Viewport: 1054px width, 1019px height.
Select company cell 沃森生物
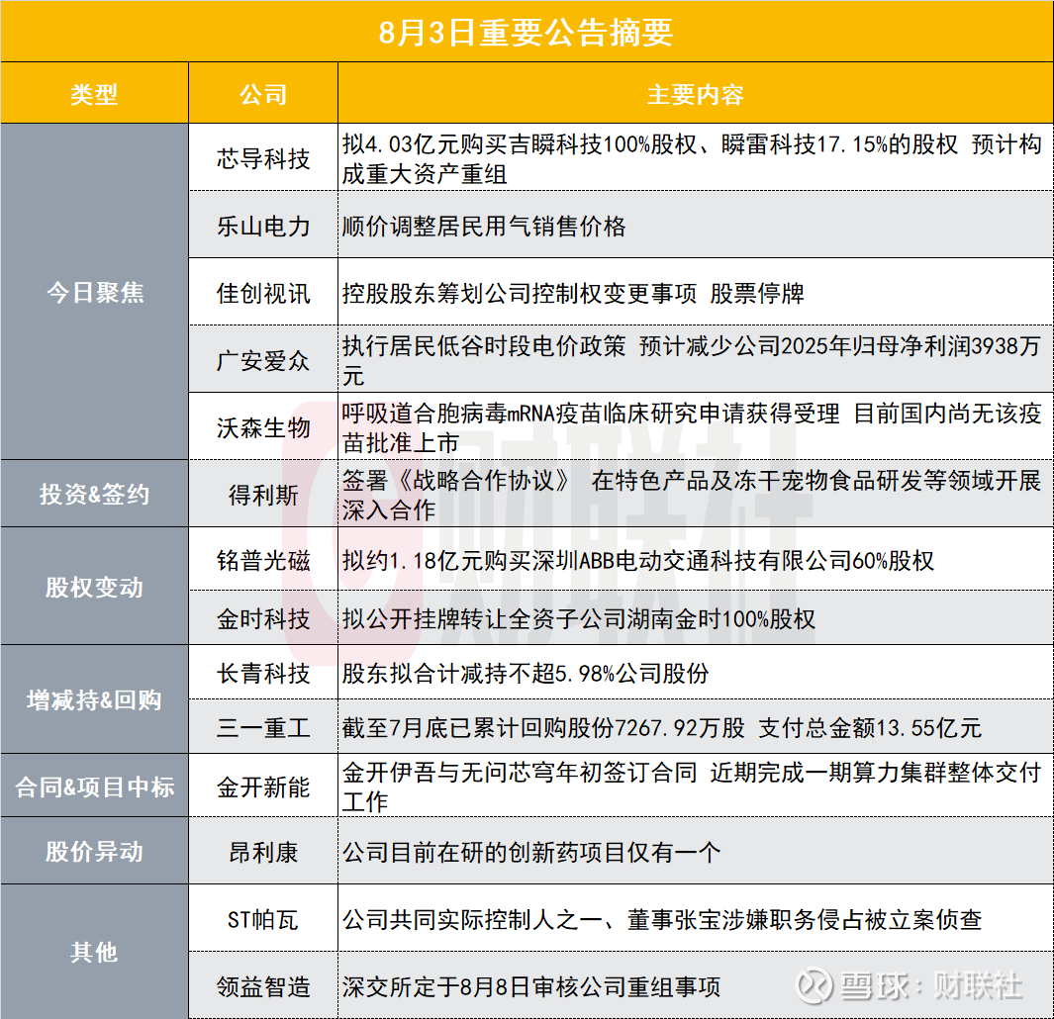(x=263, y=427)
